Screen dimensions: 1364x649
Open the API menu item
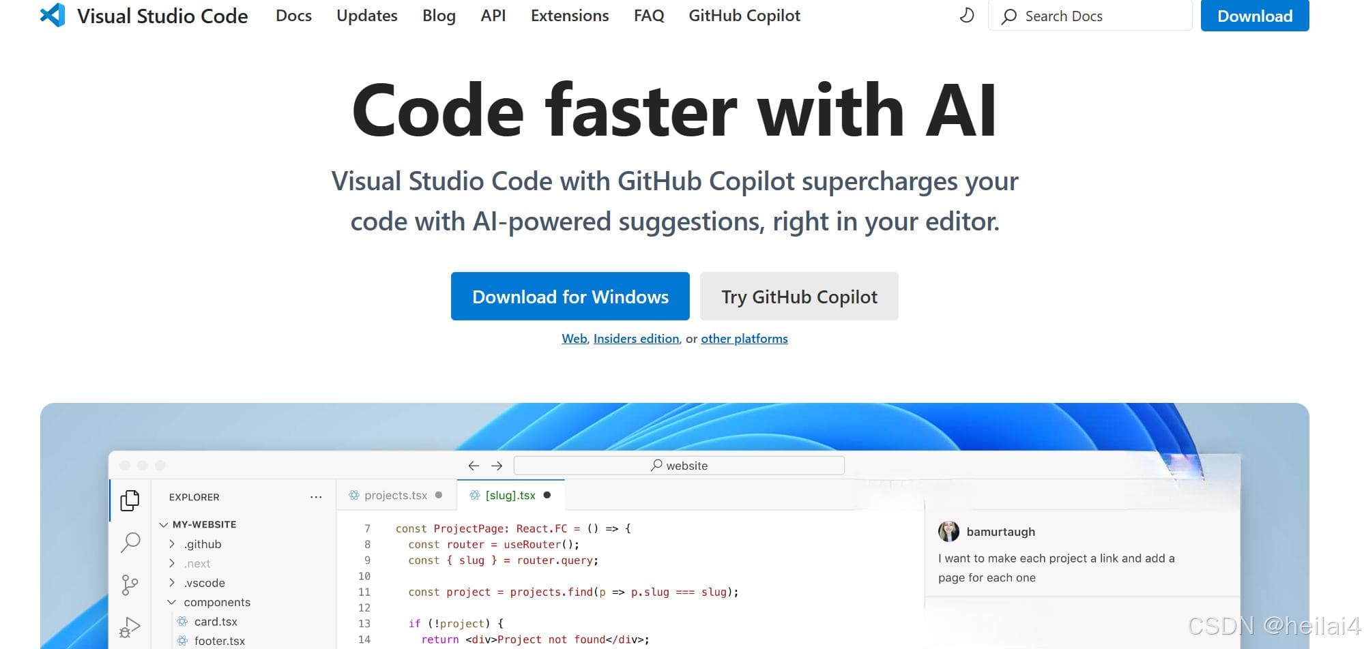[x=493, y=16]
